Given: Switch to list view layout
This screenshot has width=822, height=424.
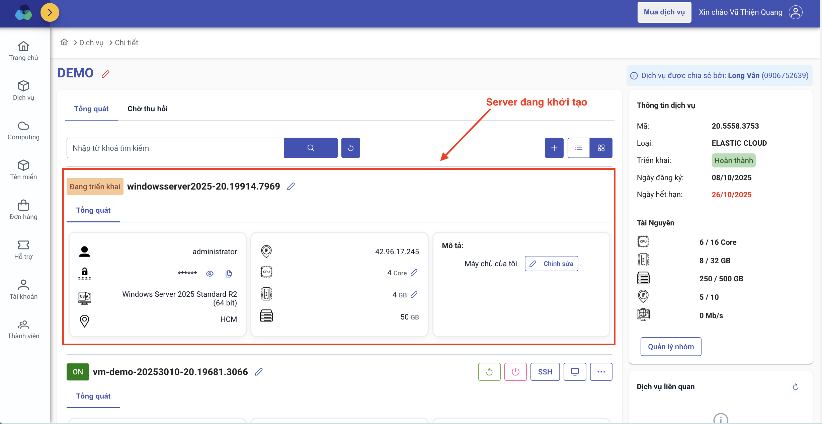Looking at the screenshot, I should pyautogui.click(x=578, y=148).
